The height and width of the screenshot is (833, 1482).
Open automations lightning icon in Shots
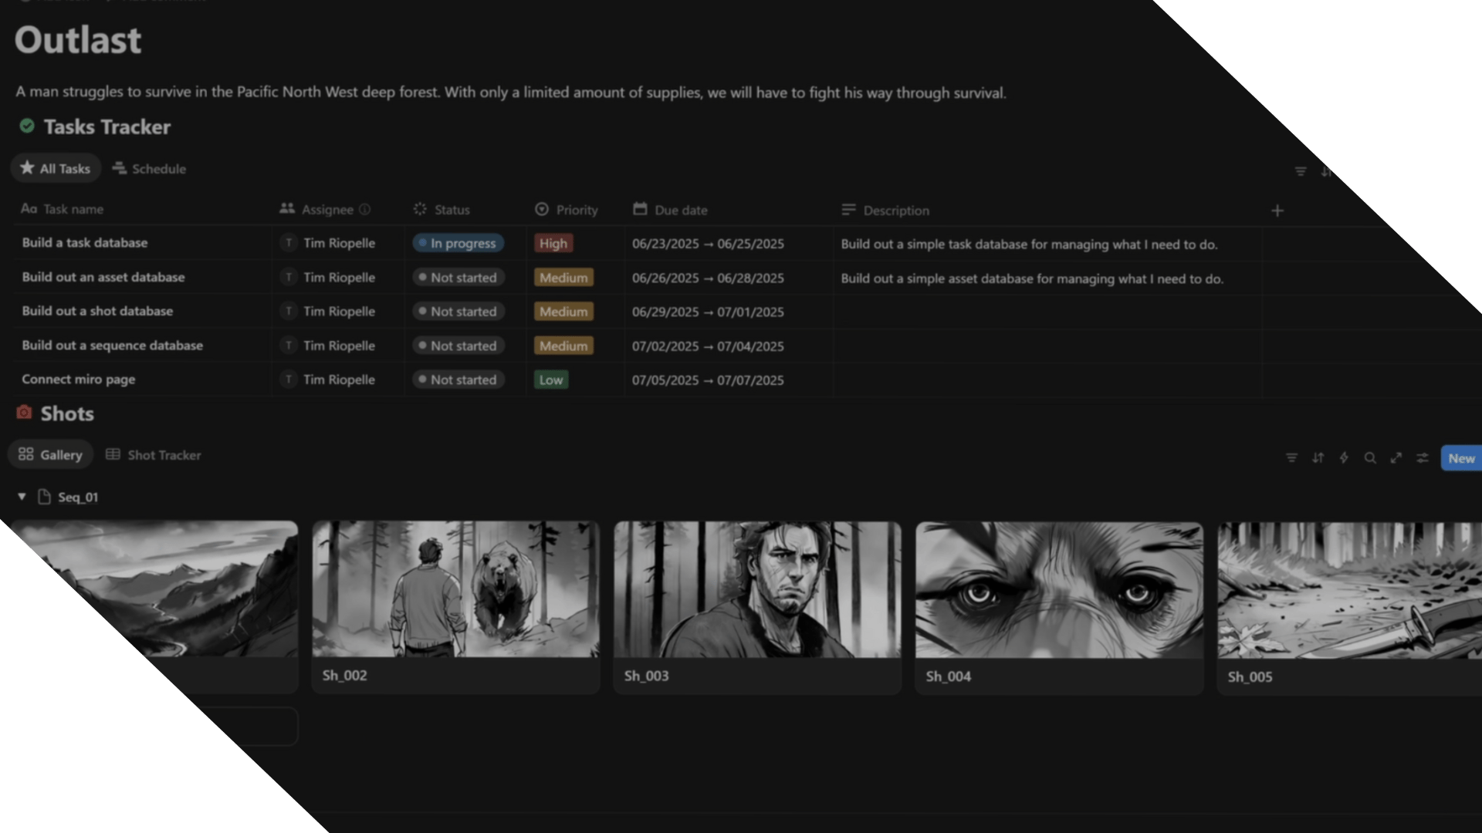[x=1344, y=458]
